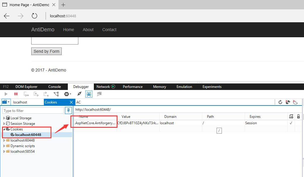Click the About navigation link

coord(88,30)
